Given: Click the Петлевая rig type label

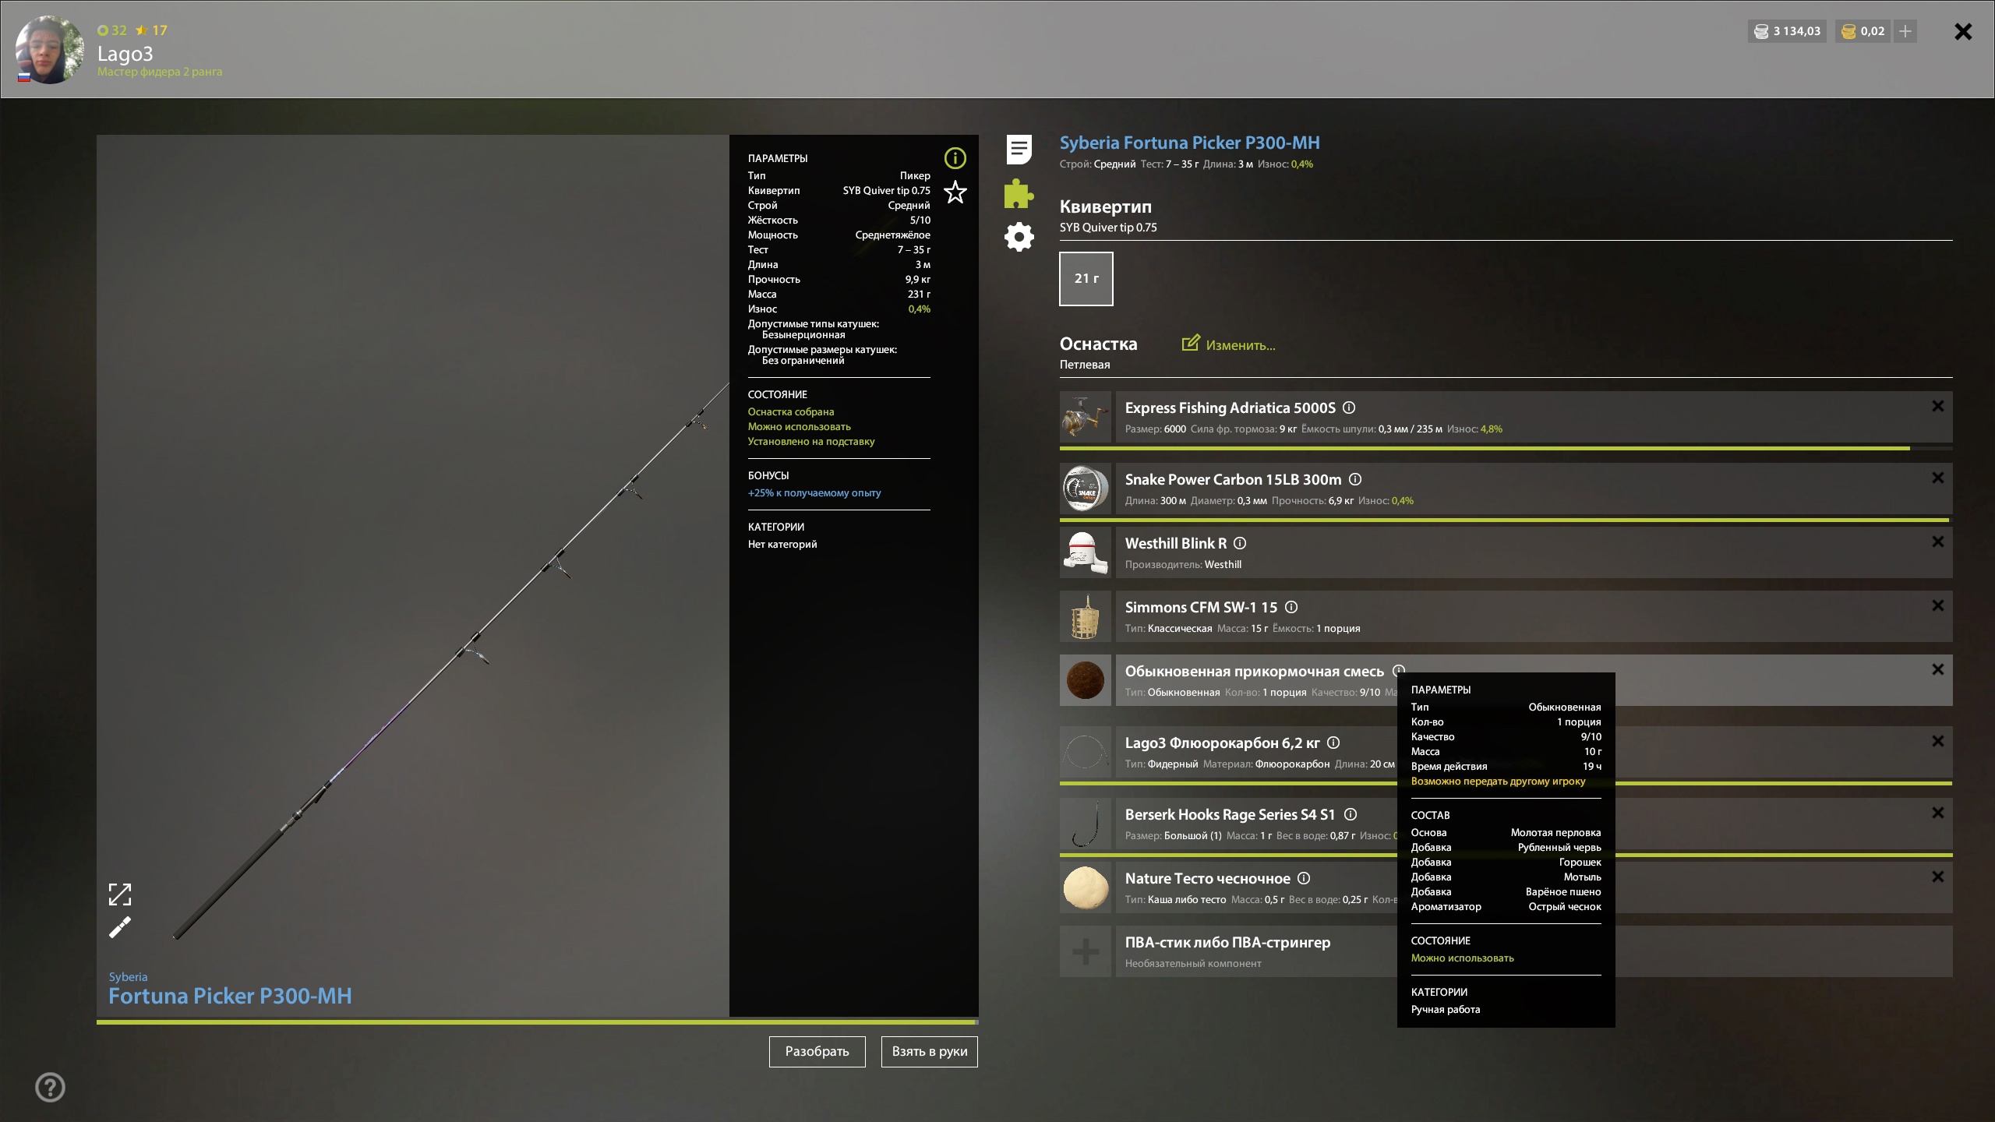Looking at the screenshot, I should [1085, 365].
